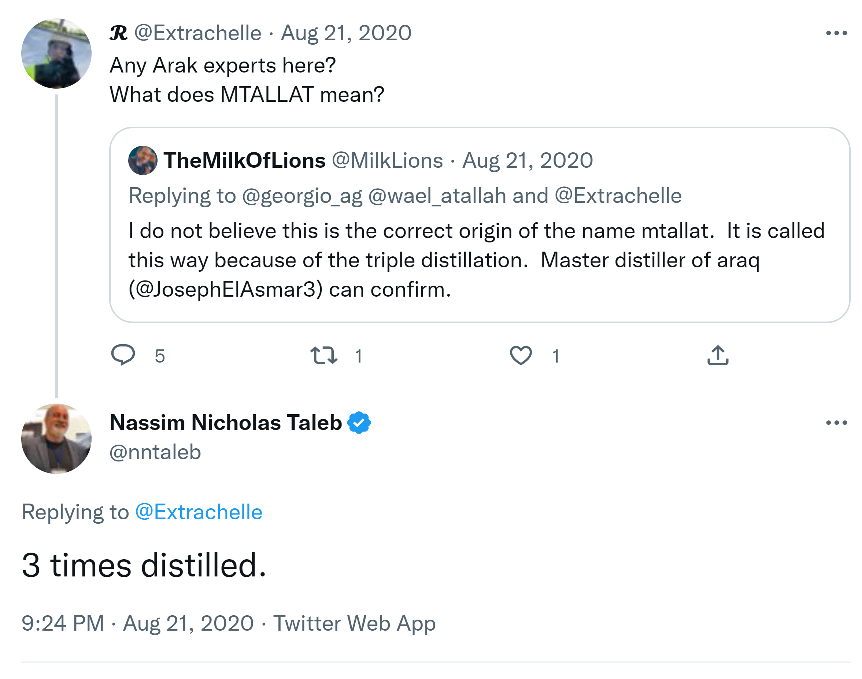Click the Aug 21, 2020 date on top tweet
The image size is (862, 679).
[346, 33]
